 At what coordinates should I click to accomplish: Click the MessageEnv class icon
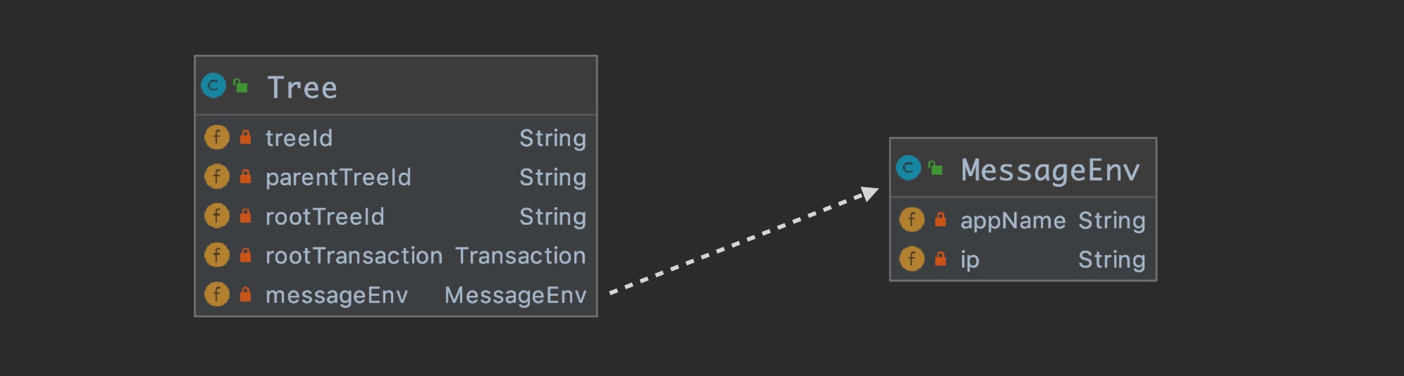coord(908,168)
